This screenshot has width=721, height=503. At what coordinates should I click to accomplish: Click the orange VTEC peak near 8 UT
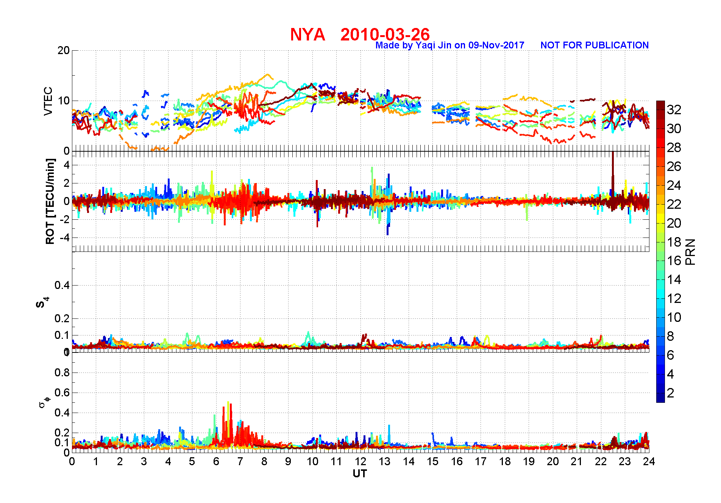pos(267,75)
